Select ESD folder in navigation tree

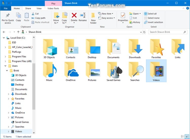click(x=14, y=42)
